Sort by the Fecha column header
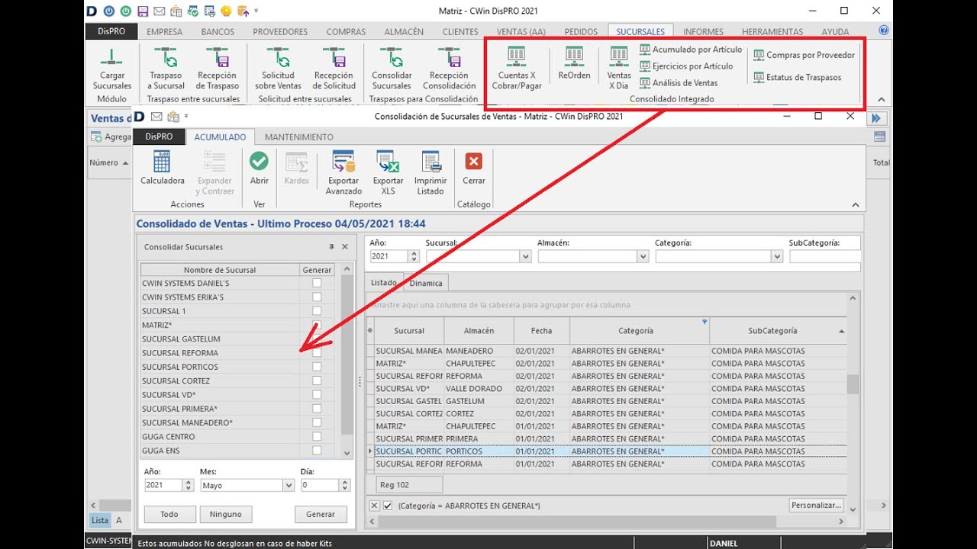Image resolution: width=977 pixels, height=549 pixels. [x=542, y=331]
